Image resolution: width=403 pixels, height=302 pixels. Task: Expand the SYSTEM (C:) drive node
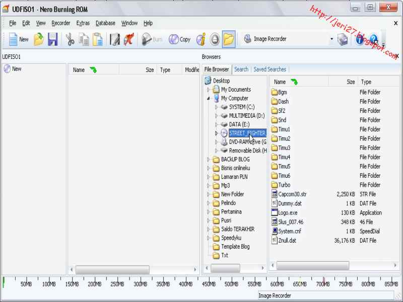(x=216, y=107)
